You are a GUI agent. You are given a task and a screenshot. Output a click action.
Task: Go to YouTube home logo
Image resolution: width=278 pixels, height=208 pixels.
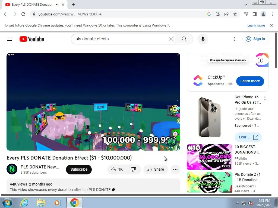(x=32, y=39)
